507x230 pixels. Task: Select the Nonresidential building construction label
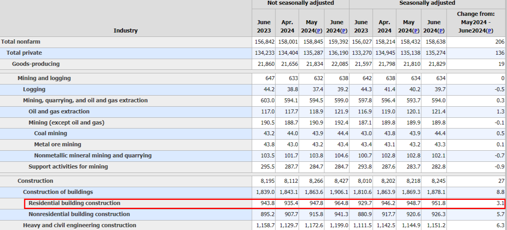79,214
